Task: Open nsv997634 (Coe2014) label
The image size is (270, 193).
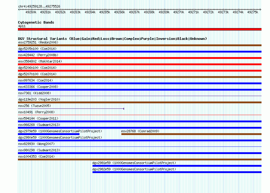Action: pyautogui.click(x=35, y=80)
